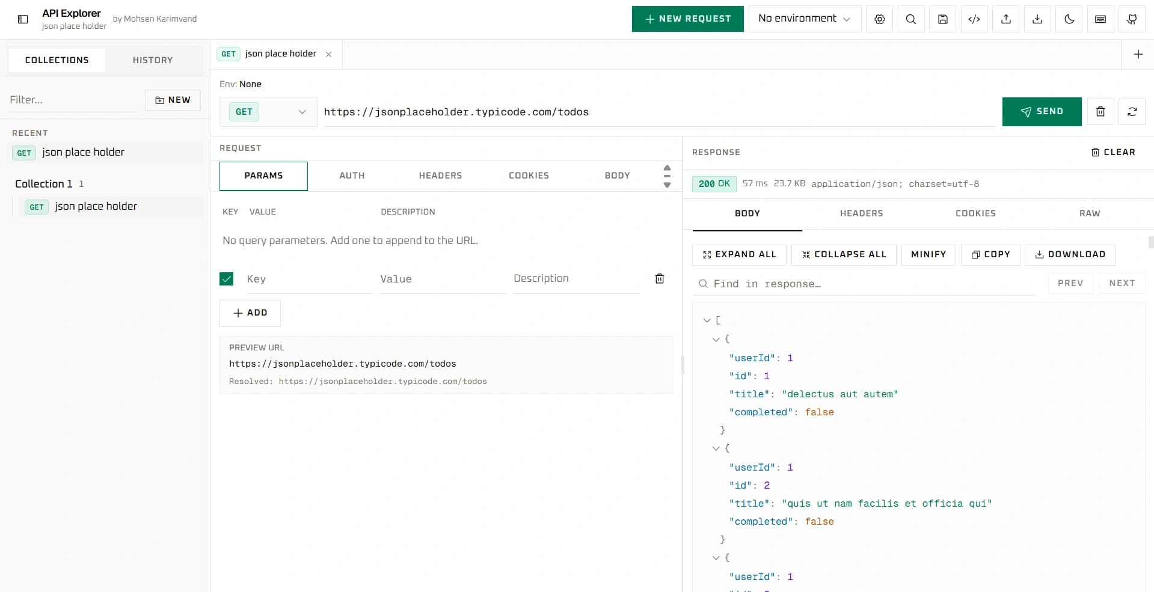1154x592 pixels.
Task: Click the import (download arrow) icon
Action: [1037, 19]
